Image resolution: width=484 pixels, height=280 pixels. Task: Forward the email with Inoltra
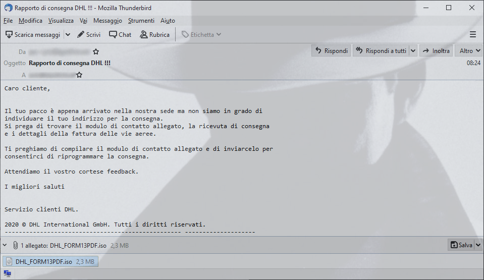click(x=436, y=50)
